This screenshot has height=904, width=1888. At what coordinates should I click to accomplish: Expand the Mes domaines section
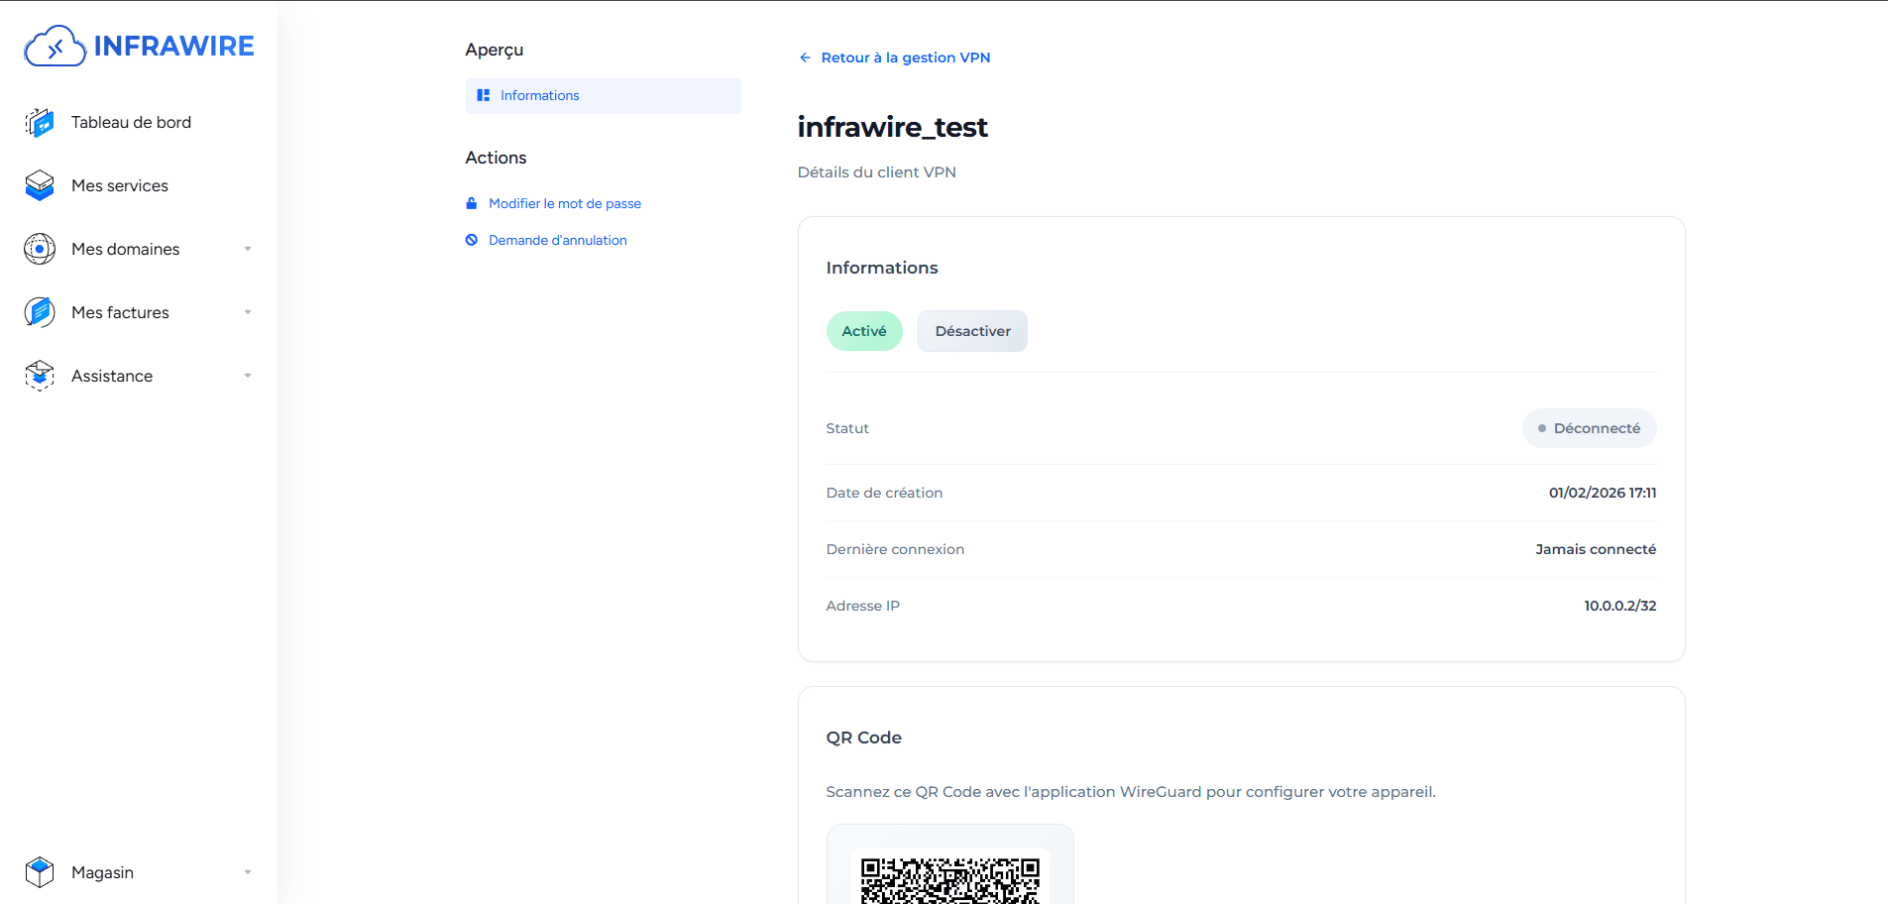click(248, 249)
